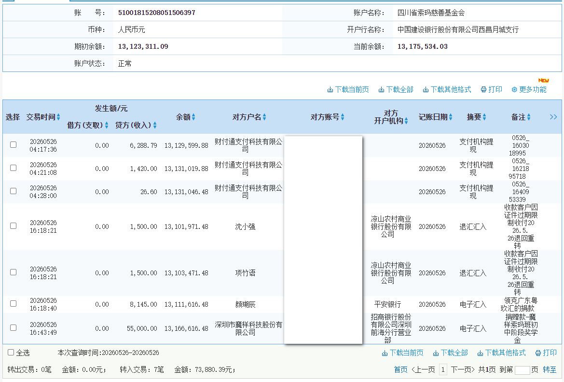The height and width of the screenshot is (382, 564).
Task: Expand more columns with >> arrow
Action: point(553,117)
